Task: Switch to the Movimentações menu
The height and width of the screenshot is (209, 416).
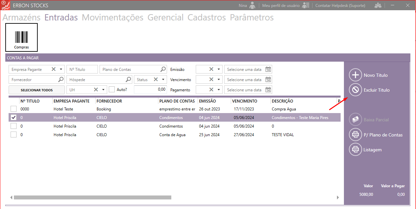Action: coord(112,17)
